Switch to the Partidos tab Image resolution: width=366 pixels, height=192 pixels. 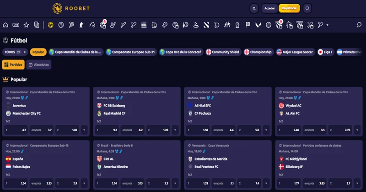[13, 64]
